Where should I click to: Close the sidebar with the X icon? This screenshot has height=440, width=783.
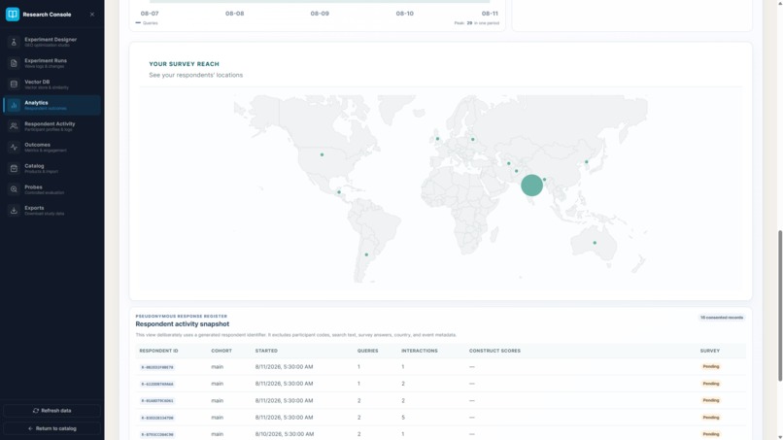click(92, 15)
